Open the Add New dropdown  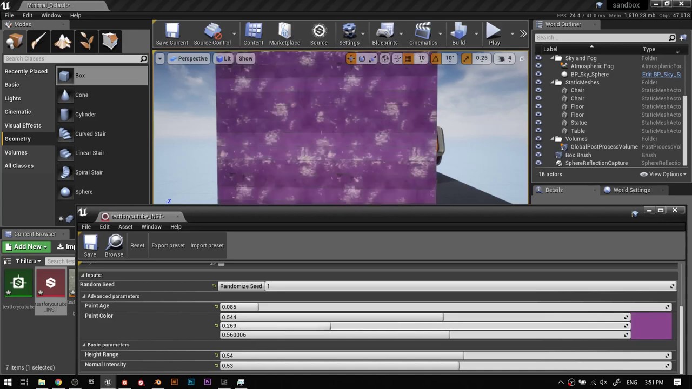pos(26,246)
